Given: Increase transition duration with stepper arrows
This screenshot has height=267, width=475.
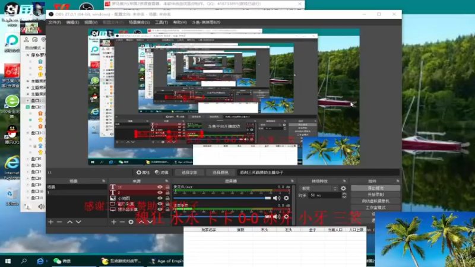Looking at the screenshot, I should point(344,194).
